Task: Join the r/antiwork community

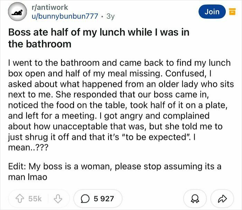Action: click(x=212, y=12)
